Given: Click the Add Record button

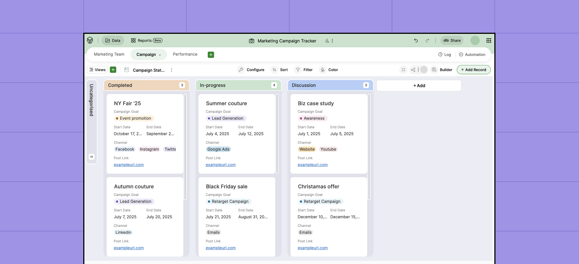Looking at the screenshot, I should 473,70.
